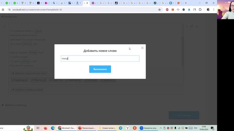
Task: Bookmark this page with the star icon
Action: [159, 10]
